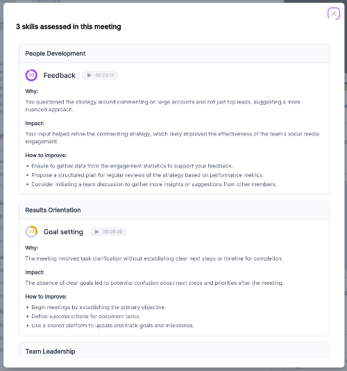The height and width of the screenshot is (371, 347).
Task: Click the 'Consider initiating a team discussion' bullet
Action: [154, 184]
